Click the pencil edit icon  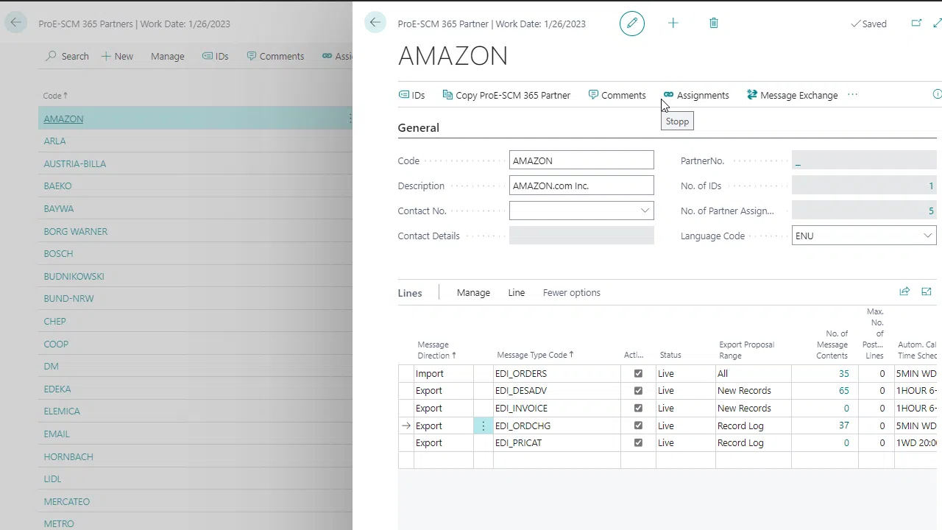pos(631,24)
